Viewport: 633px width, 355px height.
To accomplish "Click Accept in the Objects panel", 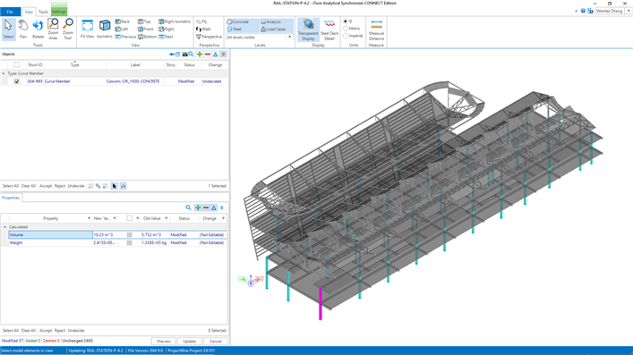I will [x=46, y=186].
